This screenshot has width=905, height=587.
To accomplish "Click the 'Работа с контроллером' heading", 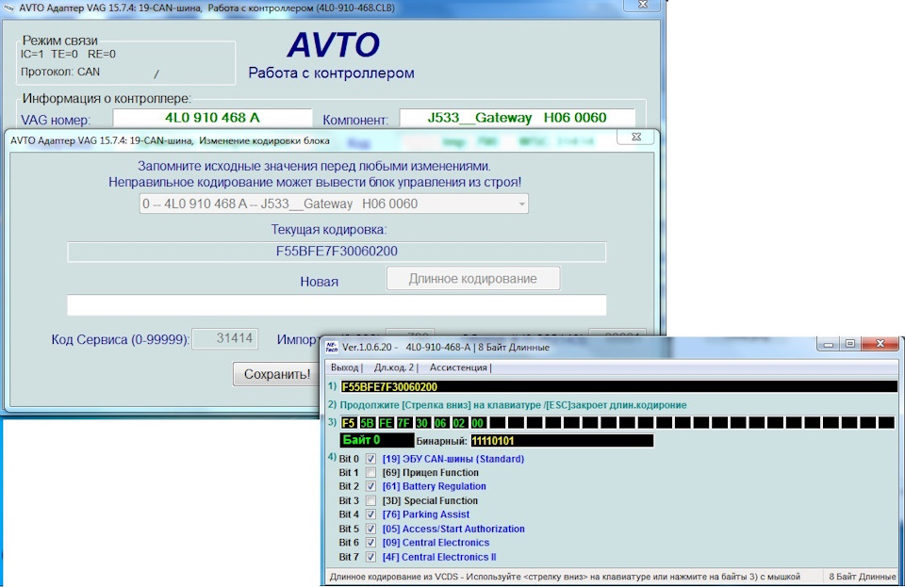I will click(x=331, y=73).
